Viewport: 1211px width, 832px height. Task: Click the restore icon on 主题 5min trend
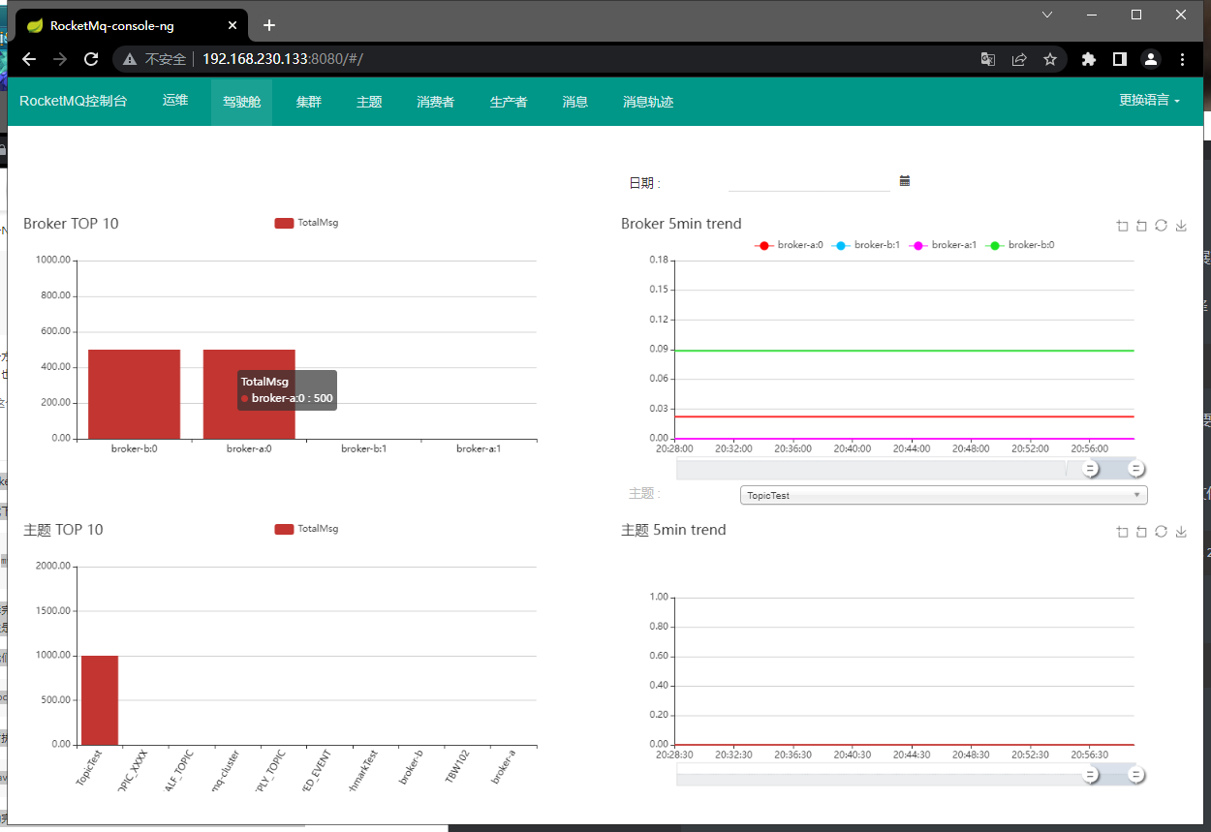coord(1161,532)
